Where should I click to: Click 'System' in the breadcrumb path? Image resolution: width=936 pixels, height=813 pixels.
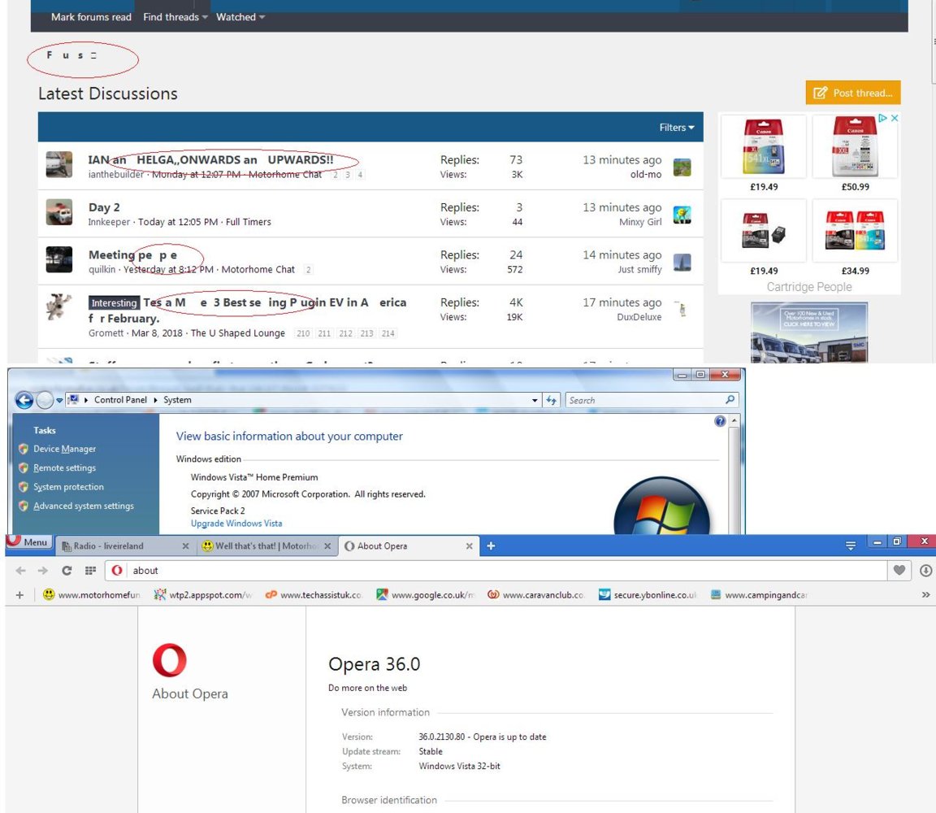point(177,400)
